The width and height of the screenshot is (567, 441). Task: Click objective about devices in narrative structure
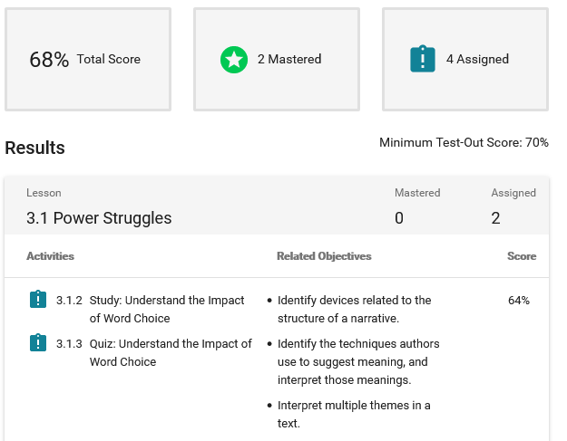(x=354, y=310)
